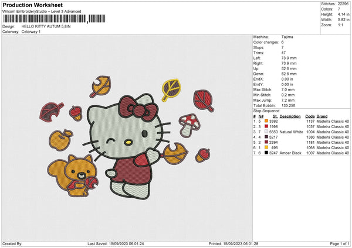Pick the yellow-orange swatch for thread 496
Viewport: 352px width, 248px height.
[x=266, y=147]
